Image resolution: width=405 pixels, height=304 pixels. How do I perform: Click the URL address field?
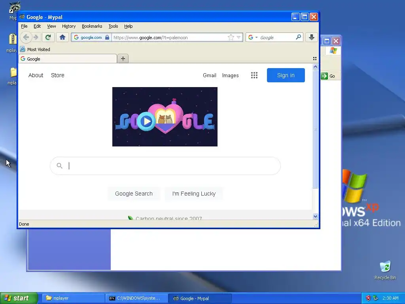[169, 37]
